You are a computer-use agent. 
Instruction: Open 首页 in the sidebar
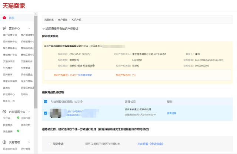click(x=11, y=18)
